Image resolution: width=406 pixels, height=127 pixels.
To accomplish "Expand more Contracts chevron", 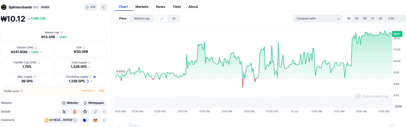I will (x=104, y=120).
